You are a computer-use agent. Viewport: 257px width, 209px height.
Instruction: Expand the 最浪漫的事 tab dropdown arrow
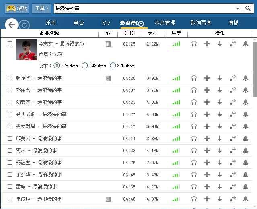(x=141, y=24)
